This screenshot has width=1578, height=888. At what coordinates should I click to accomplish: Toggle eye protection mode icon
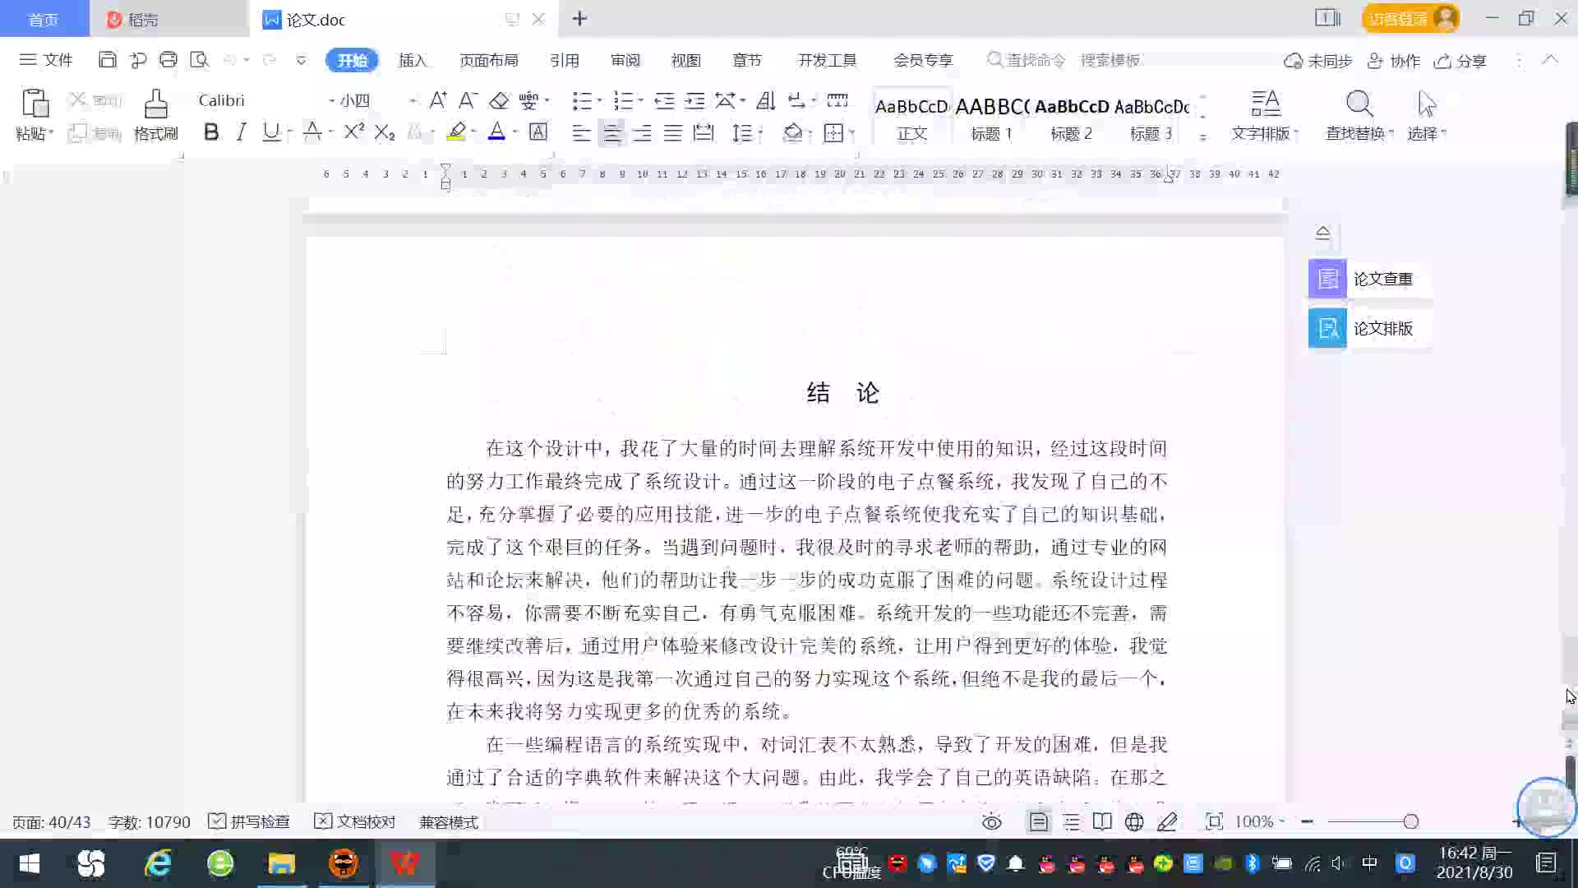pos(992,821)
